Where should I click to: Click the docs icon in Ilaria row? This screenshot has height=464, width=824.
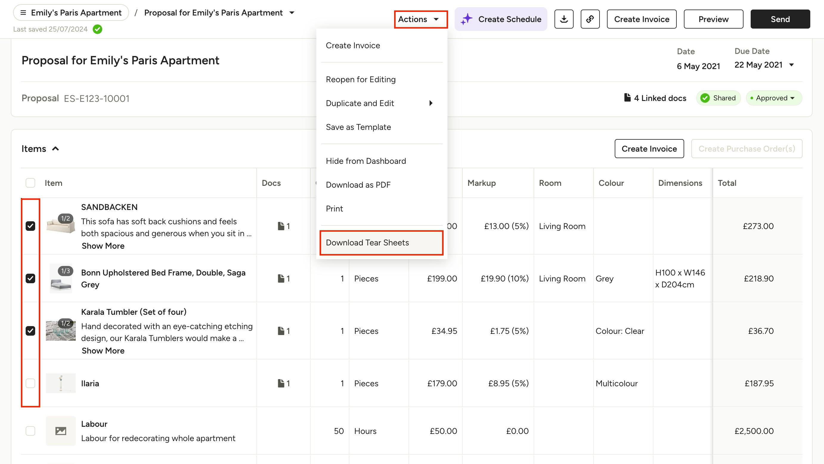pos(281,383)
